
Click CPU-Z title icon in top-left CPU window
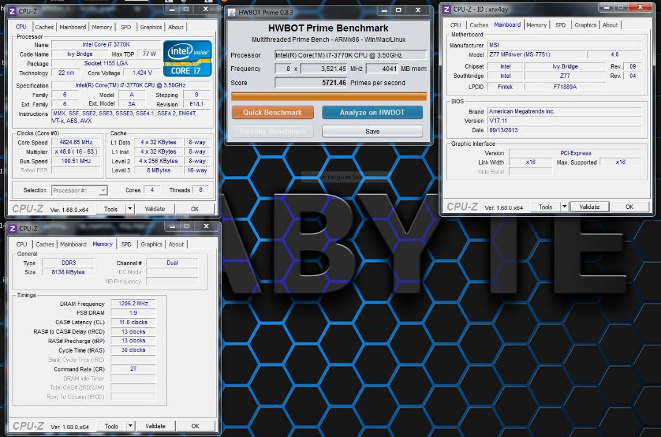point(12,12)
